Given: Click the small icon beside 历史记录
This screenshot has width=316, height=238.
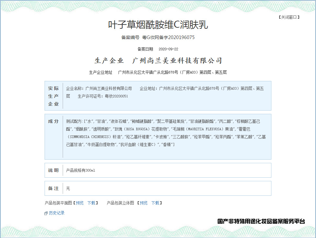Looking at the screenshot, I should pos(46,213).
